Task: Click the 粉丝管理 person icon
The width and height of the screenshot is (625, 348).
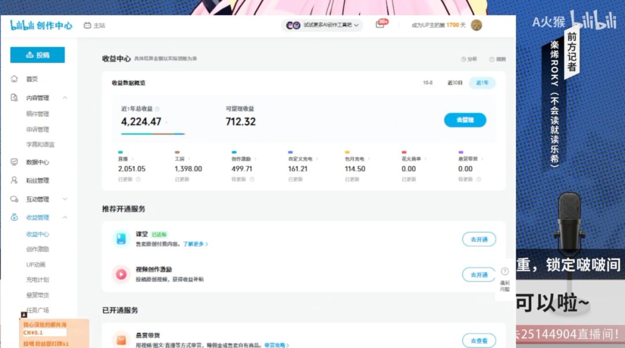Action: (x=14, y=180)
